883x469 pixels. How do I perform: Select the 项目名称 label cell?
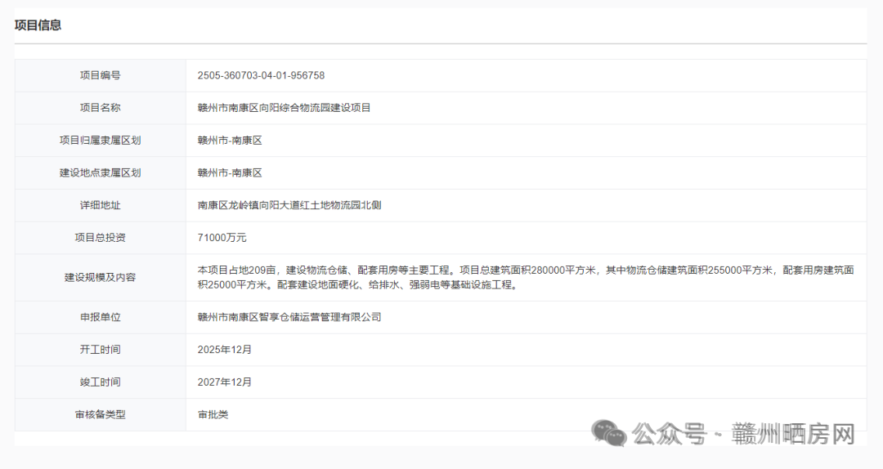tap(101, 108)
